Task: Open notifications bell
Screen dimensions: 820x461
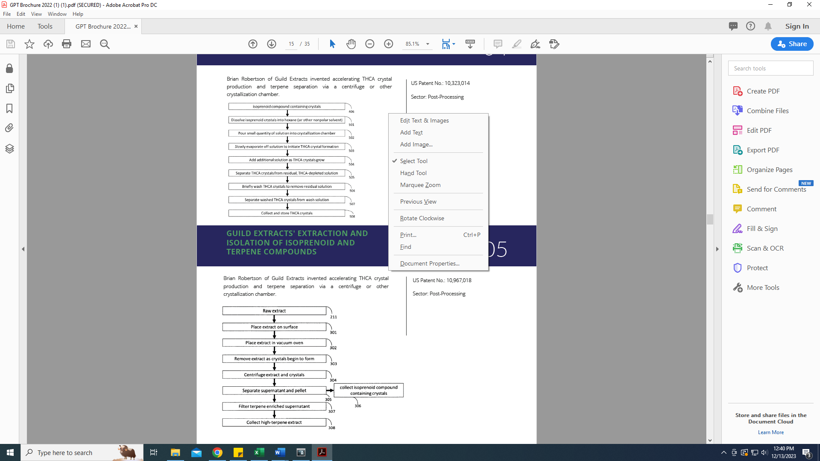Action: coord(768,26)
